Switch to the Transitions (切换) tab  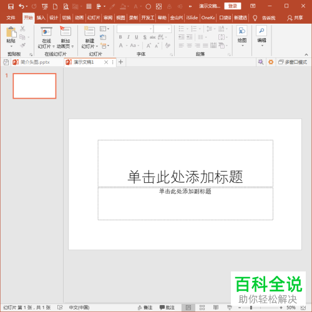pyautogui.click(x=66, y=18)
